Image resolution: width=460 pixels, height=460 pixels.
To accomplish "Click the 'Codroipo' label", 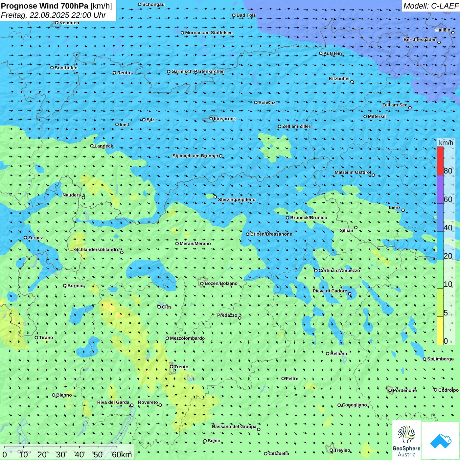I will pyautogui.click(x=448, y=390).
